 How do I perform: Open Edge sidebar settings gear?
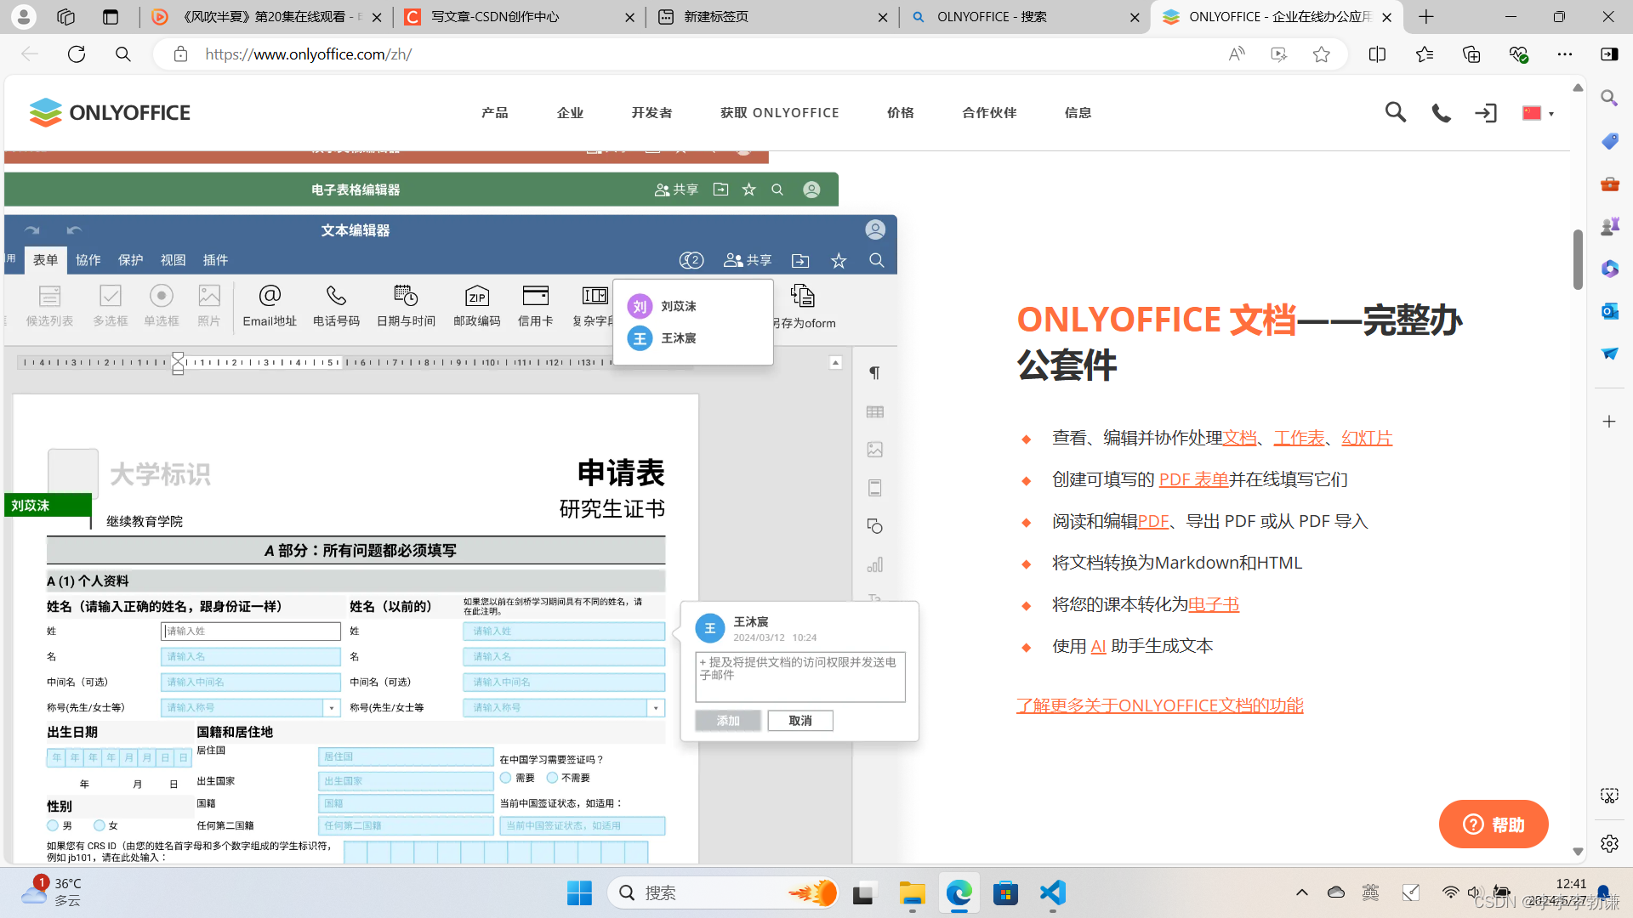tap(1609, 843)
